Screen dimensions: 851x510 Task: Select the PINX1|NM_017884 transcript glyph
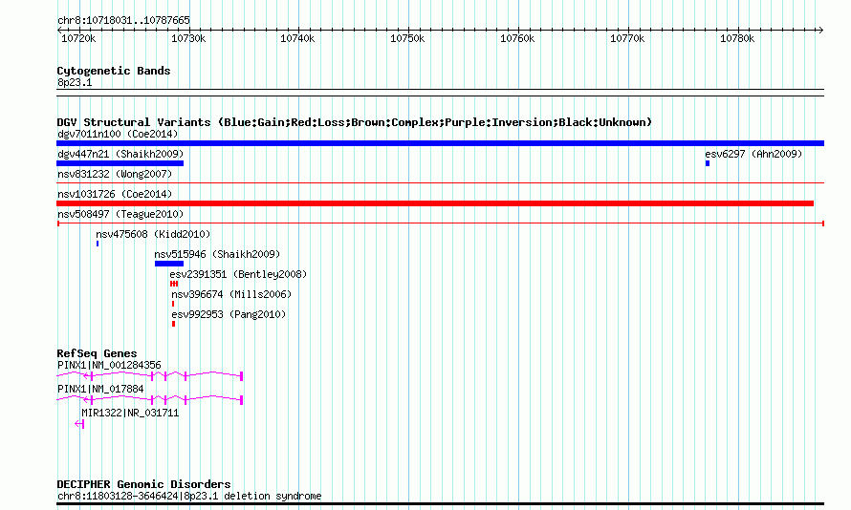click(x=150, y=399)
